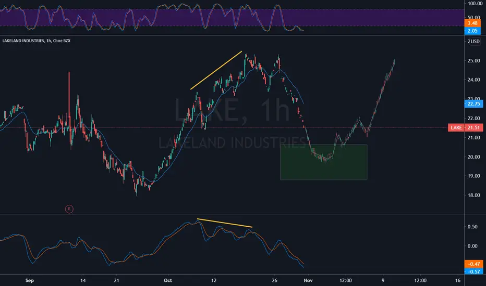Click the blue 22.75 price label

[x=473, y=104]
